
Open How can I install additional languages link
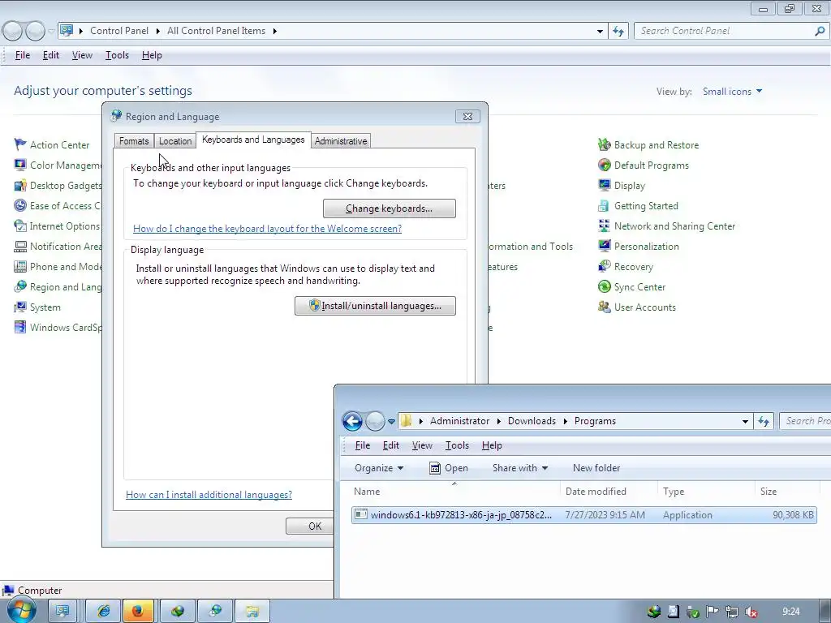click(x=209, y=494)
